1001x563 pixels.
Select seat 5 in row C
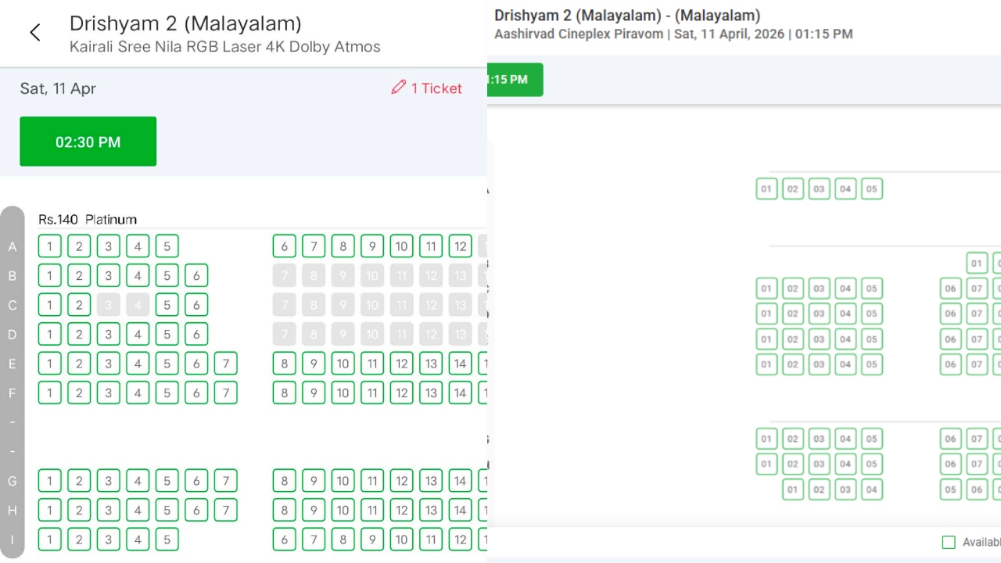click(167, 305)
